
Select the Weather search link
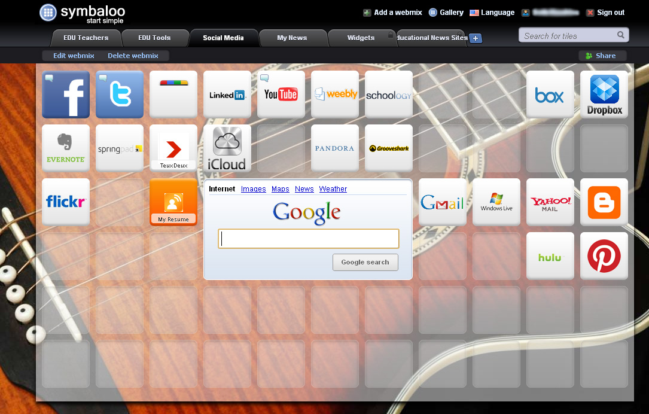tap(333, 189)
